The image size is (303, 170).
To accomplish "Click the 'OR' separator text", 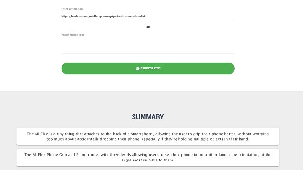I will click(x=148, y=27).
